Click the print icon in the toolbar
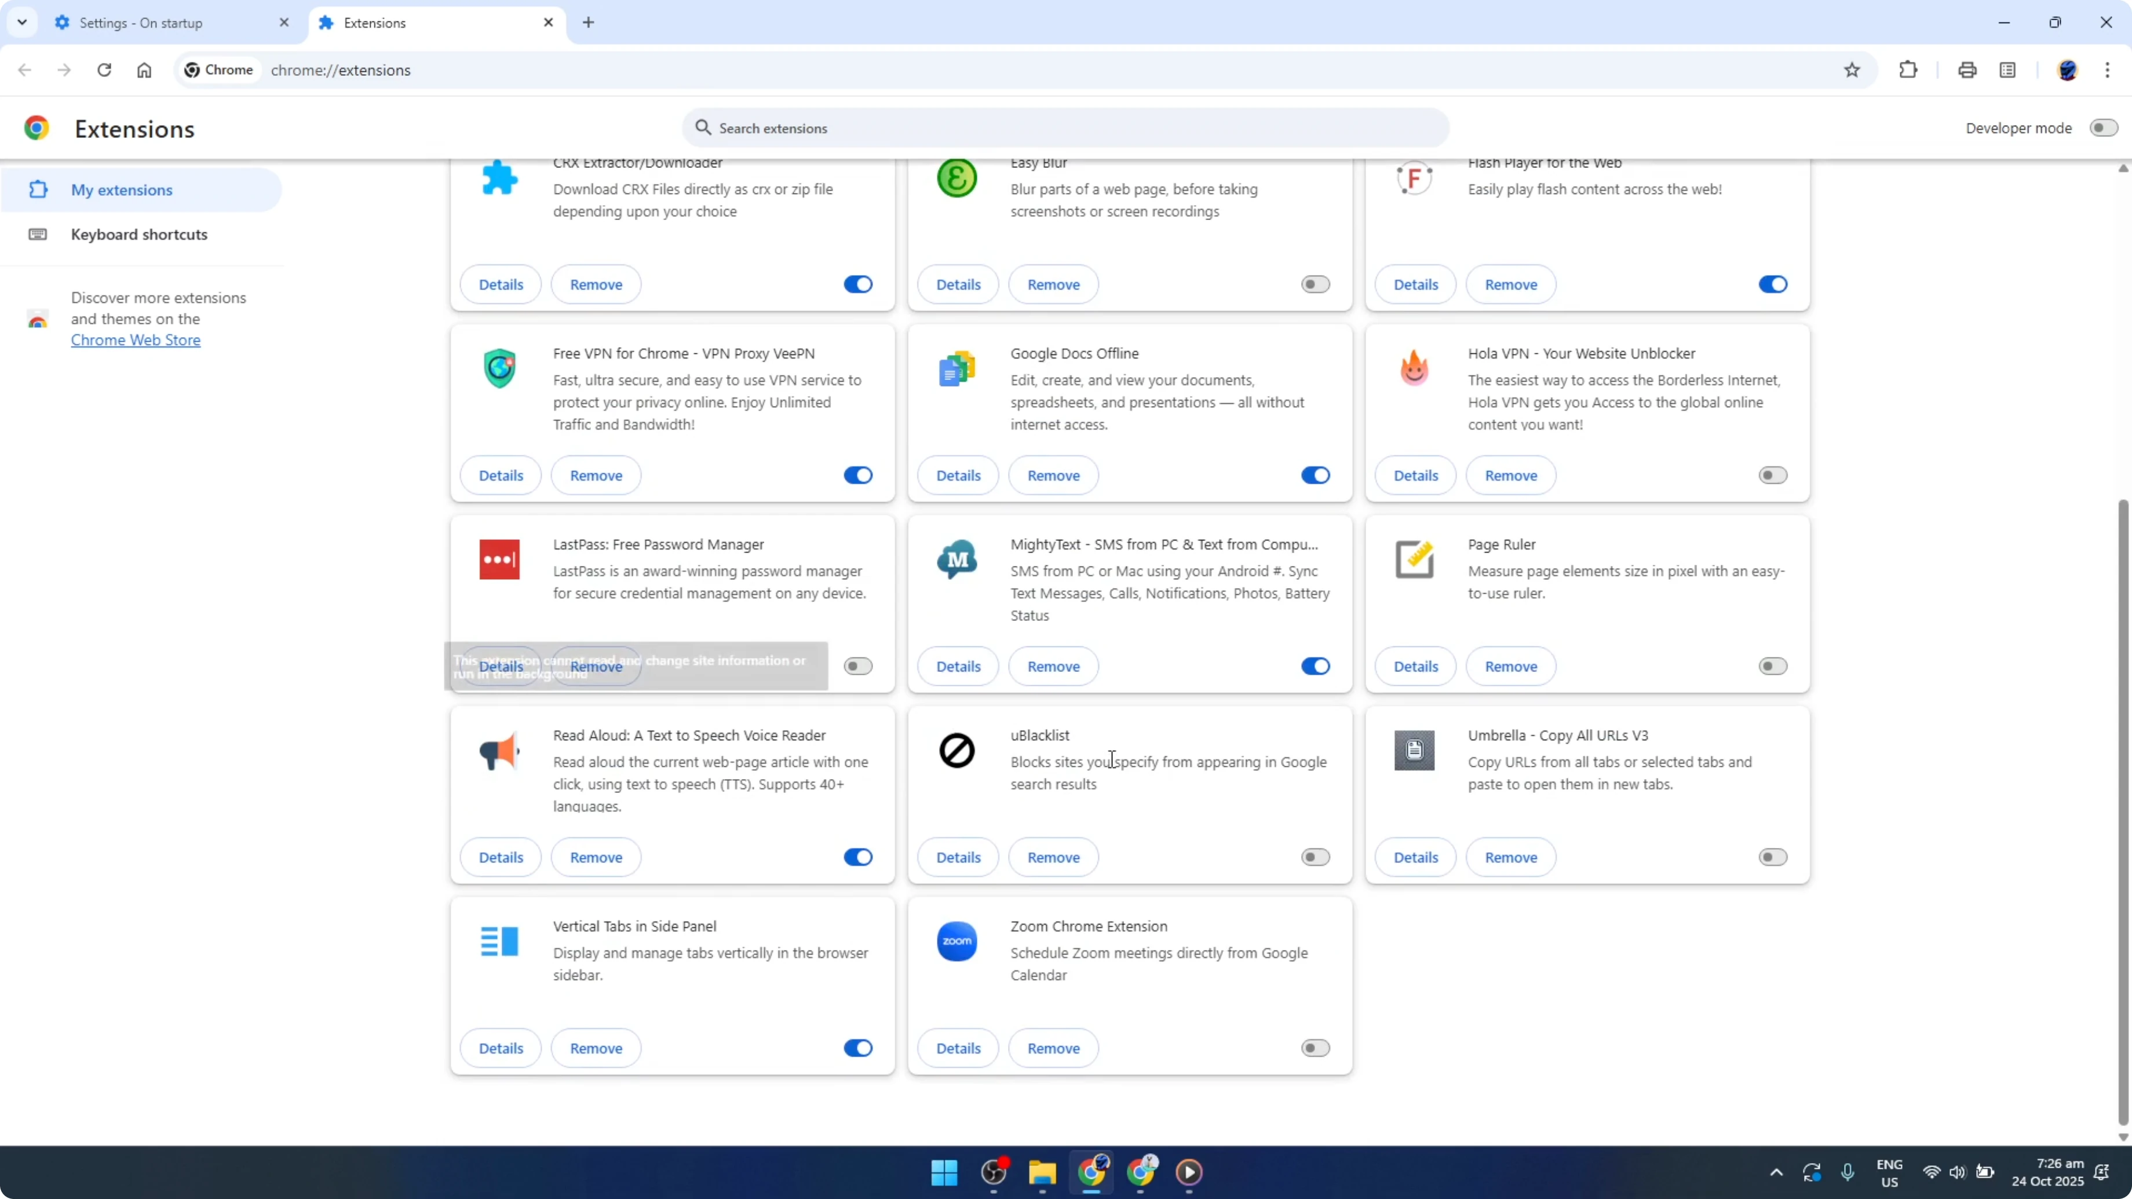This screenshot has width=2132, height=1199. pyautogui.click(x=1967, y=70)
